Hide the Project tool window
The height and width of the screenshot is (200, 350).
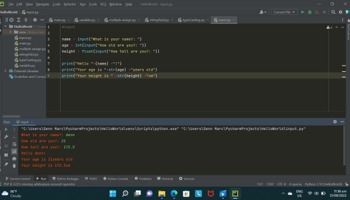[x=42, y=20]
